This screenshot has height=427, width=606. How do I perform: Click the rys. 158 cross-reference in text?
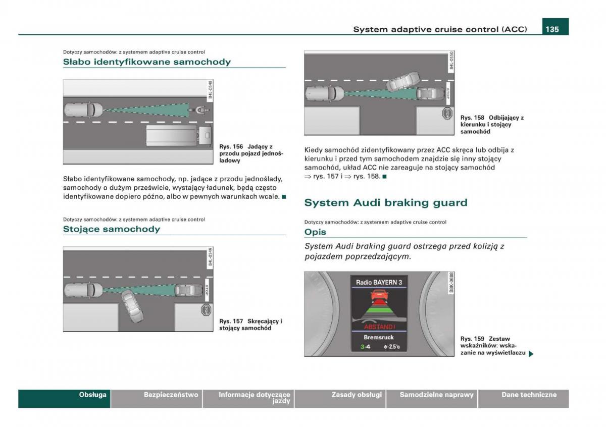(x=366, y=176)
